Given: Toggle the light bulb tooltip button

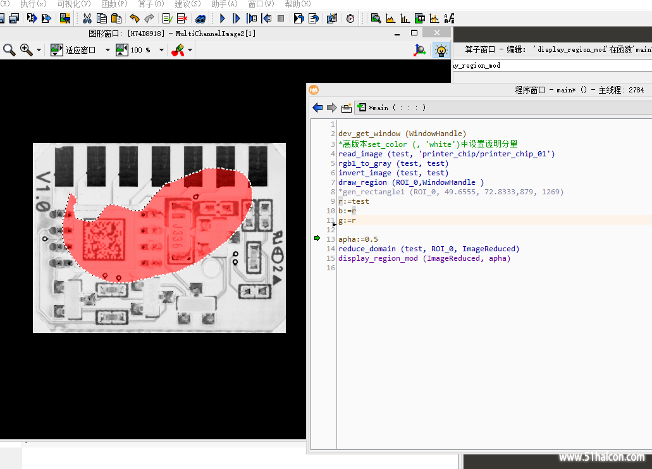Looking at the screenshot, I should (x=441, y=51).
